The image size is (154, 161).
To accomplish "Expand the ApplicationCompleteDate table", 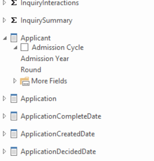I will pos(4,116).
